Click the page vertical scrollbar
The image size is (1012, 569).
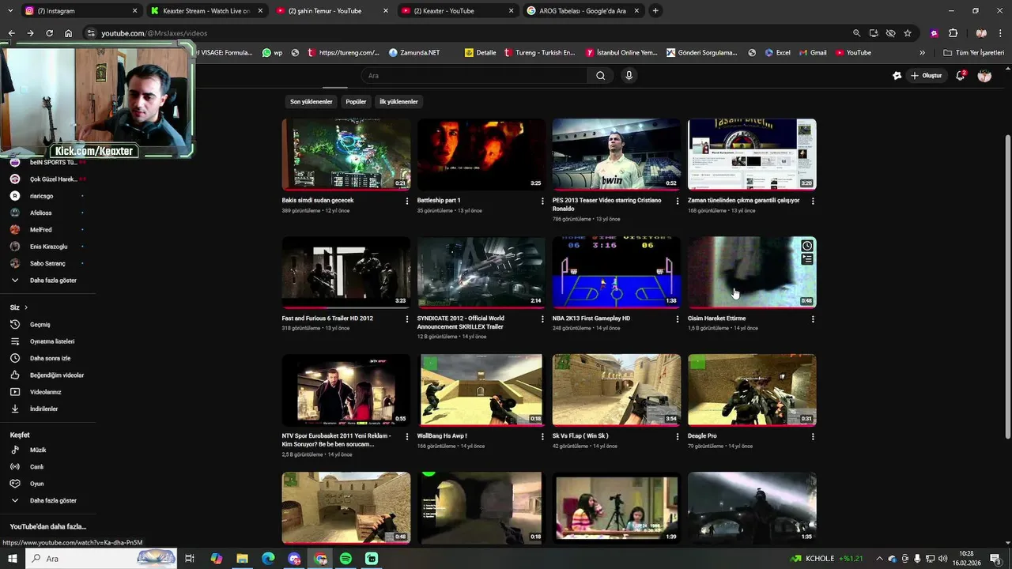coord(1007,288)
